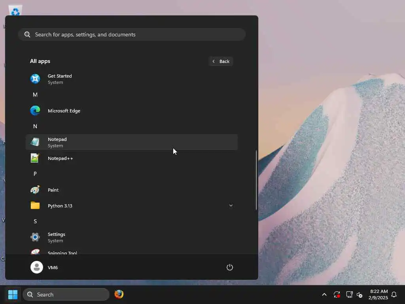The height and width of the screenshot is (304, 405).
Task: Click the Snipping Tool icon
Action: pyautogui.click(x=35, y=252)
